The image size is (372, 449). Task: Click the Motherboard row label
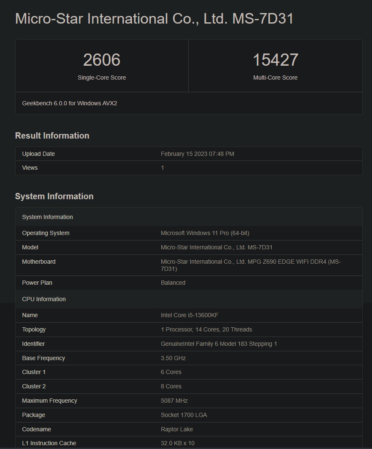[x=39, y=262]
